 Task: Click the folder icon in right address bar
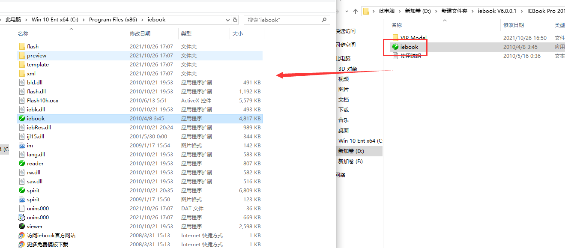point(366,11)
